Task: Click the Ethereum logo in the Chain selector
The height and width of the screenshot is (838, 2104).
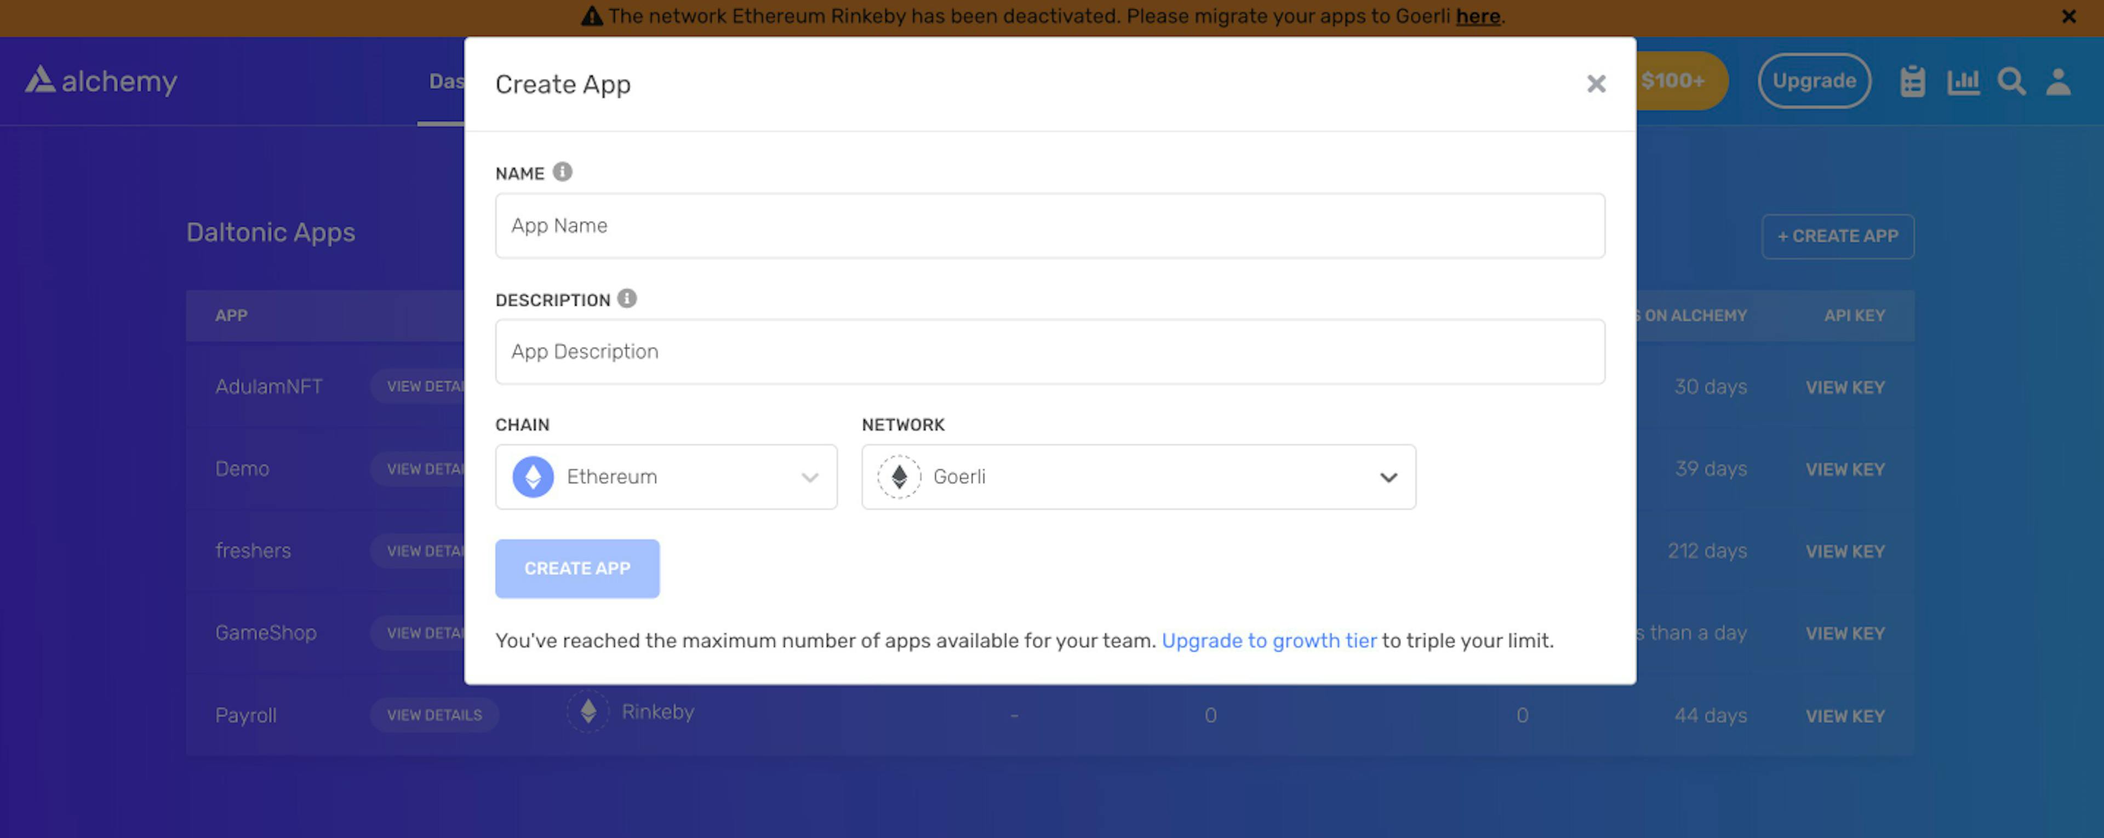Action: [533, 476]
